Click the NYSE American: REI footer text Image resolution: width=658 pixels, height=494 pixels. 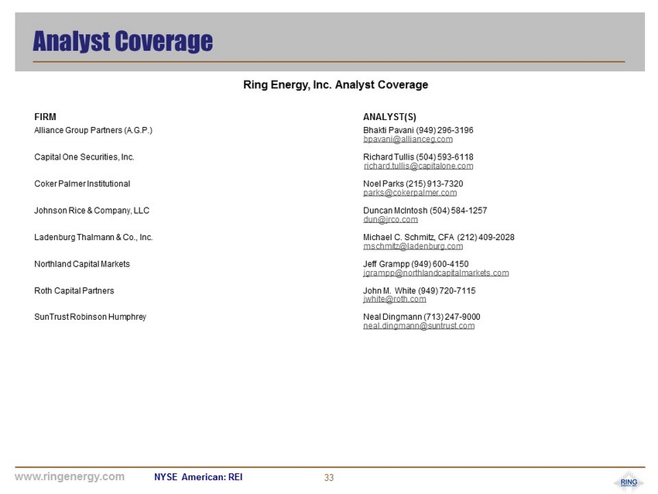coord(198,477)
